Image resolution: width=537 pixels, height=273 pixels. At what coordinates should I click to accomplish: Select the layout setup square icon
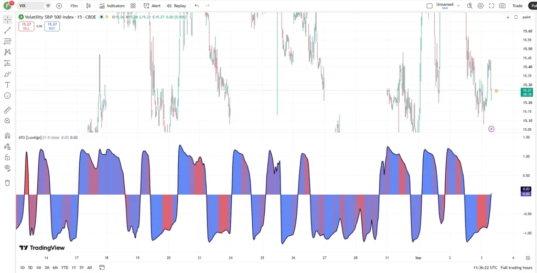[429, 6]
